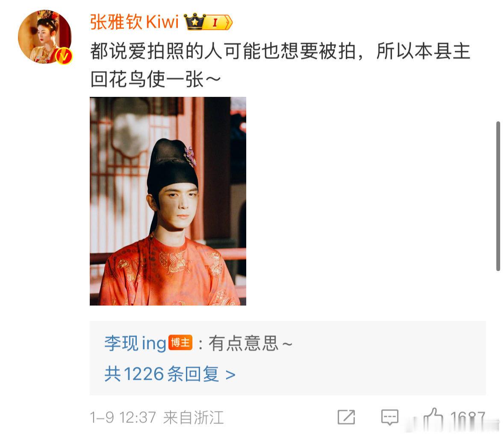Click the 来自浙江 location label
This screenshot has width=504, height=437.
[x=193, y=418]
